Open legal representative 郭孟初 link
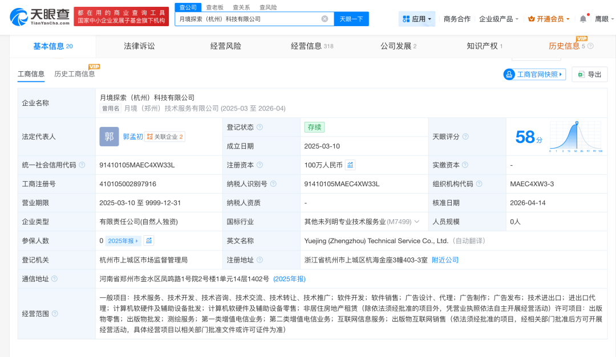The height and width of the screenshot is (357, 616). (x=133, y=137)
